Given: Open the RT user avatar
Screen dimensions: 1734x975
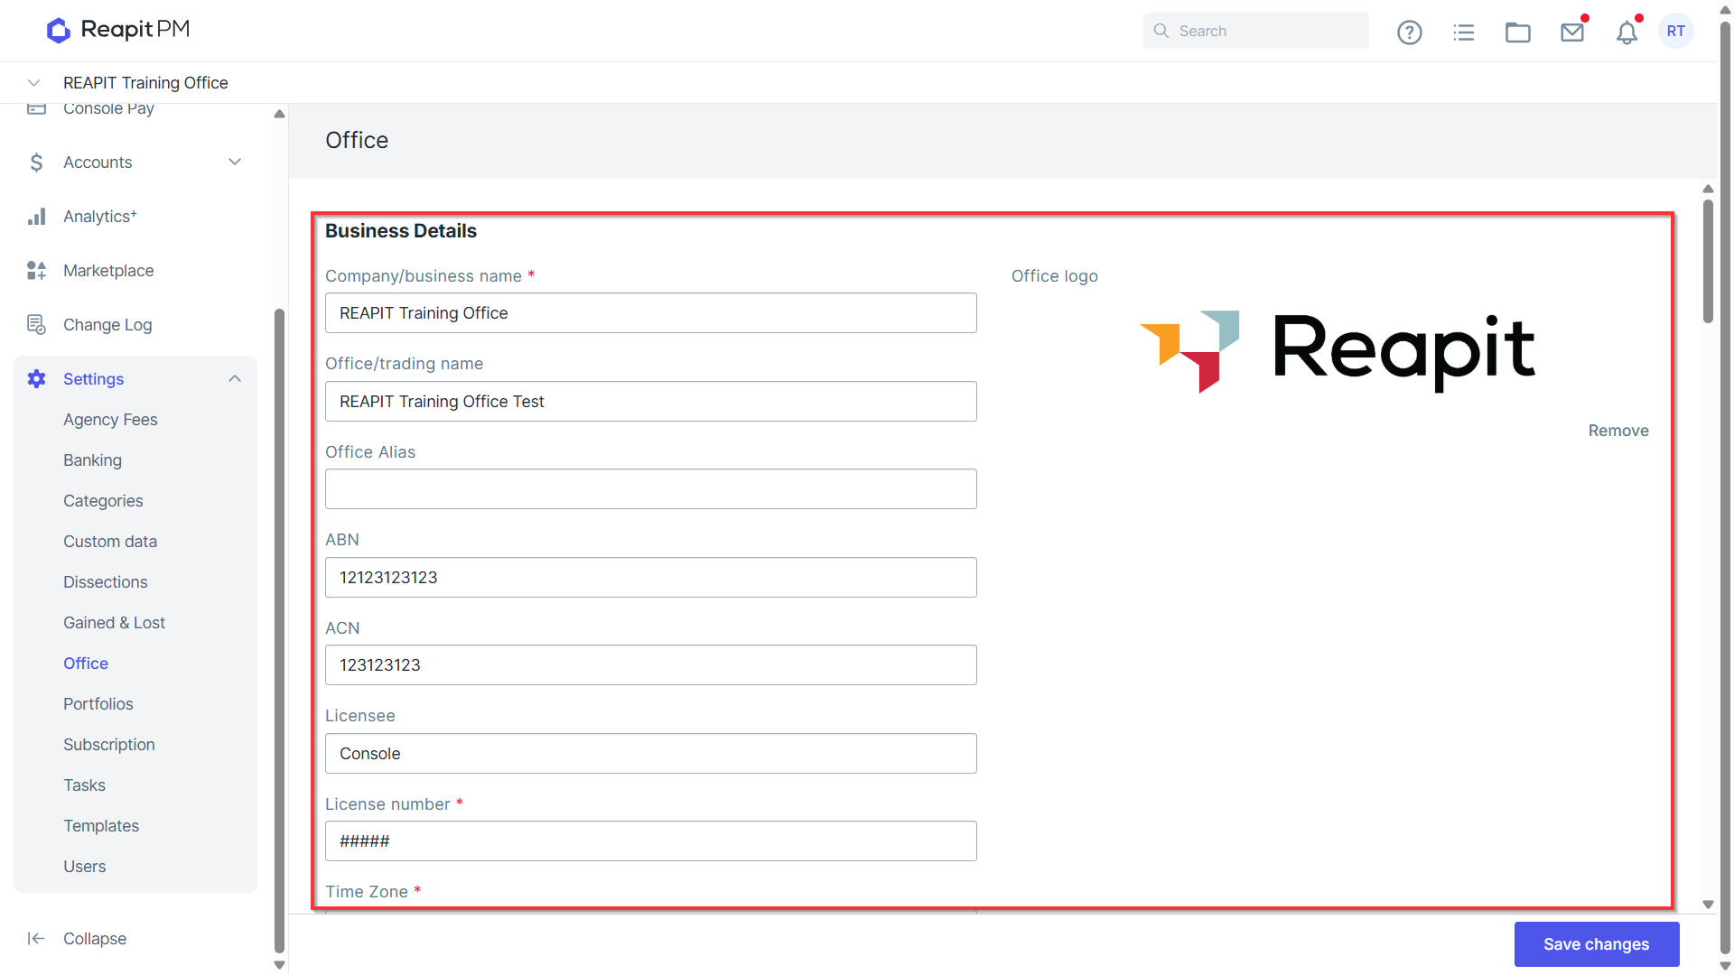Looking at the screenshot, I should tap(1676, 31).
